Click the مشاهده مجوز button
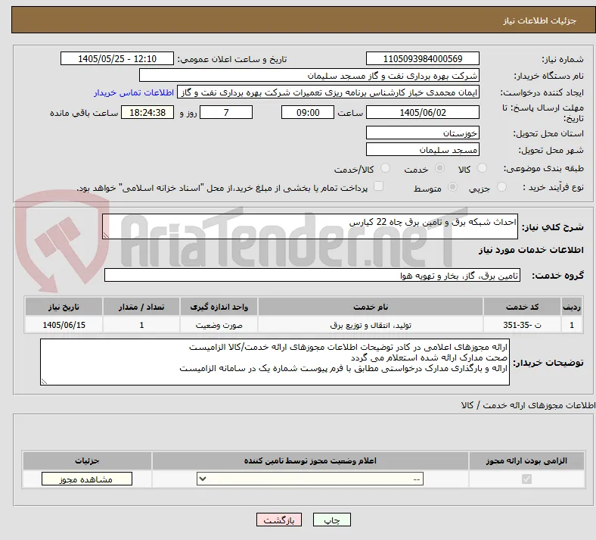The width and height of the screenshot is (596, 540). click(x=87, y=479)
